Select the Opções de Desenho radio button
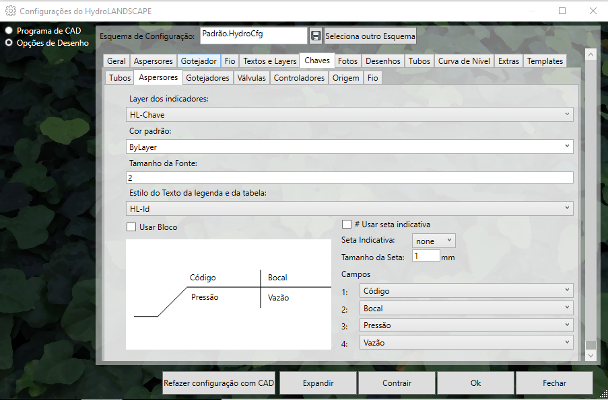Screen dimensions: 608x400 [9, 42]
